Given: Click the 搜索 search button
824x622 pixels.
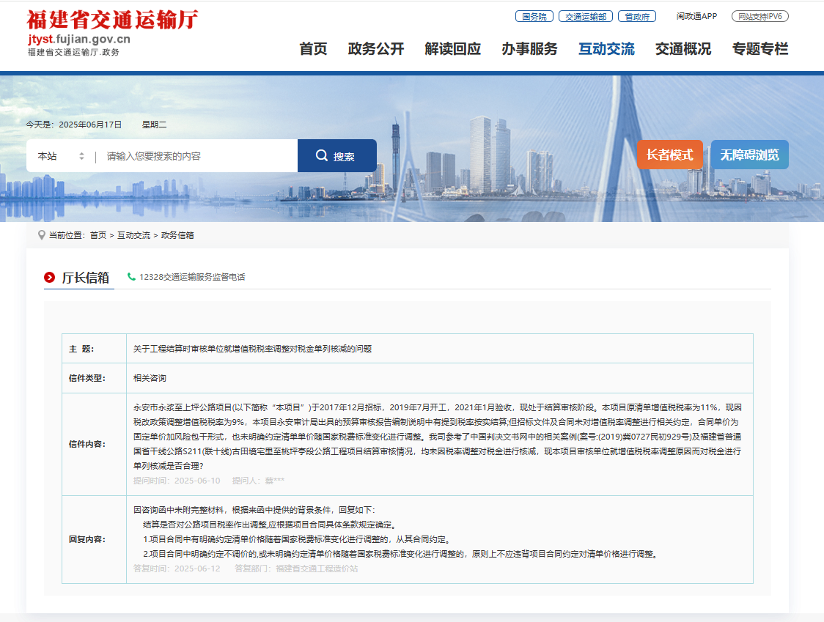Looking at the screenshot, I should tap(337, 155).
